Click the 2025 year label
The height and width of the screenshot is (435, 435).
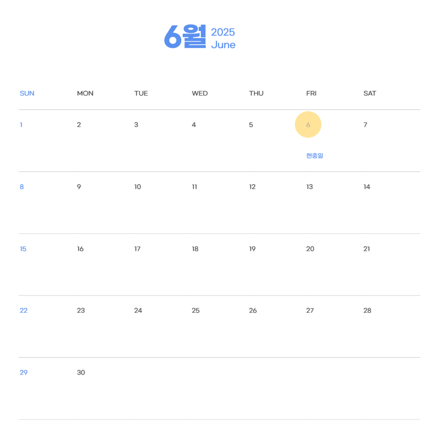coord(223,32)
